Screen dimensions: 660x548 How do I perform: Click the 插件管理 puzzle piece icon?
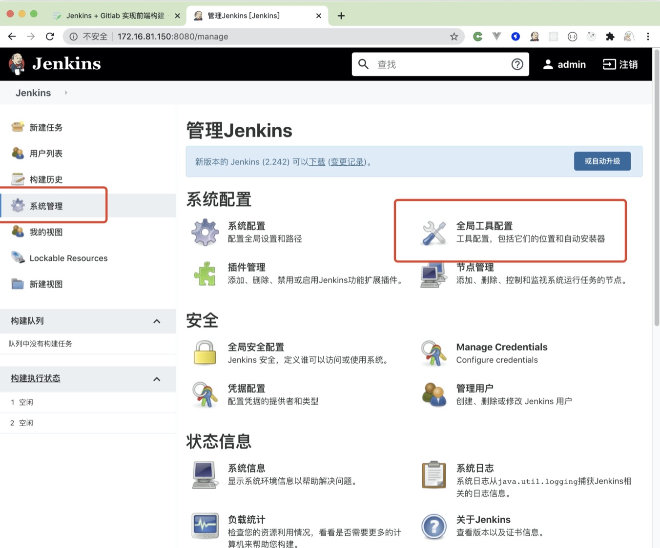click(x=205, y=274)
